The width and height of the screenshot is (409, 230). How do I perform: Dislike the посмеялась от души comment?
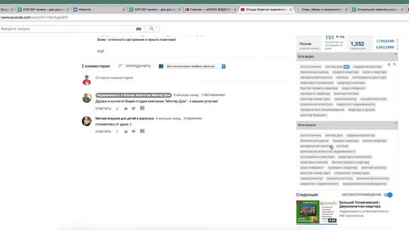[x=134, y=132]
